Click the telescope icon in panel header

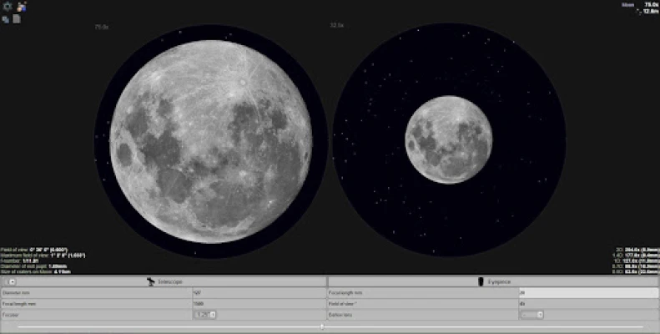[150, 282]
